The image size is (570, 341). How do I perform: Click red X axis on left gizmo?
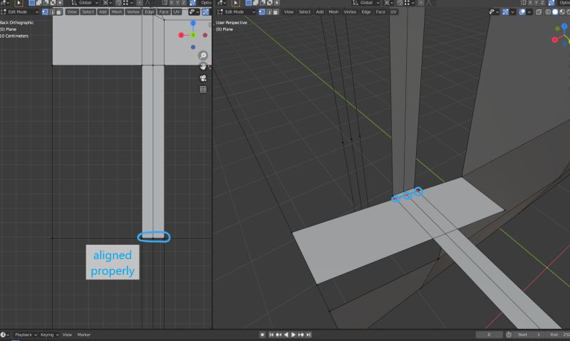[181, 35]
